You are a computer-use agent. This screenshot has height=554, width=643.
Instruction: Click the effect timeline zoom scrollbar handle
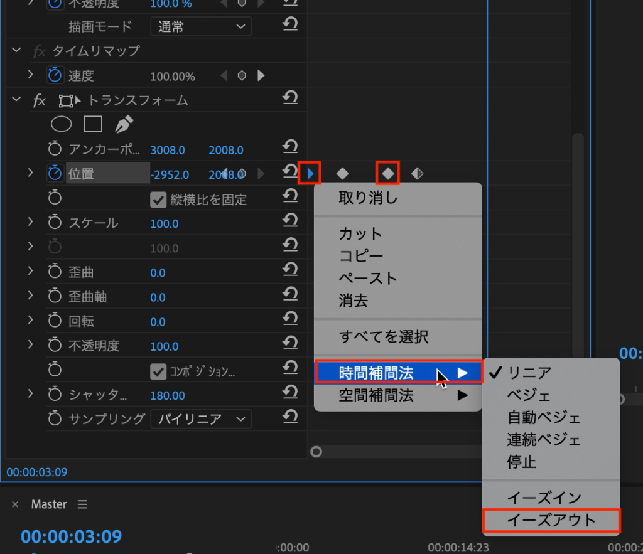[316, 452]
